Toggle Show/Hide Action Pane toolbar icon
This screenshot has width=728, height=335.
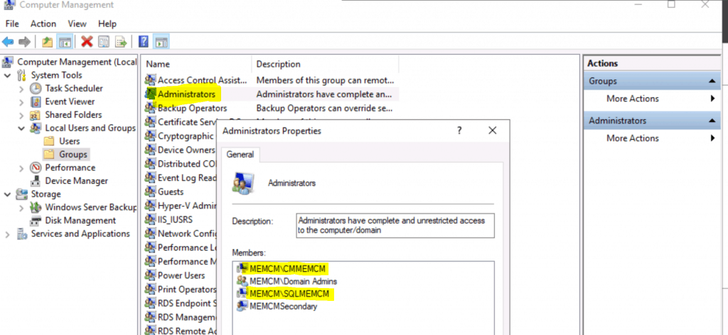point(161,42)
